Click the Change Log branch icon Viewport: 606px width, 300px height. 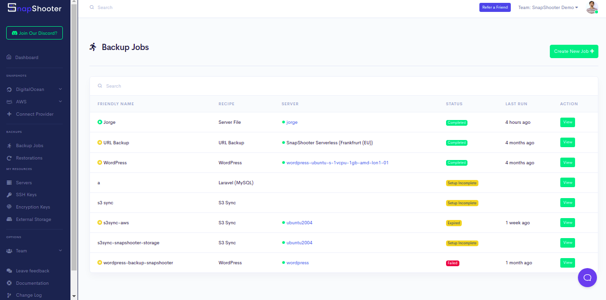point(9,295)
